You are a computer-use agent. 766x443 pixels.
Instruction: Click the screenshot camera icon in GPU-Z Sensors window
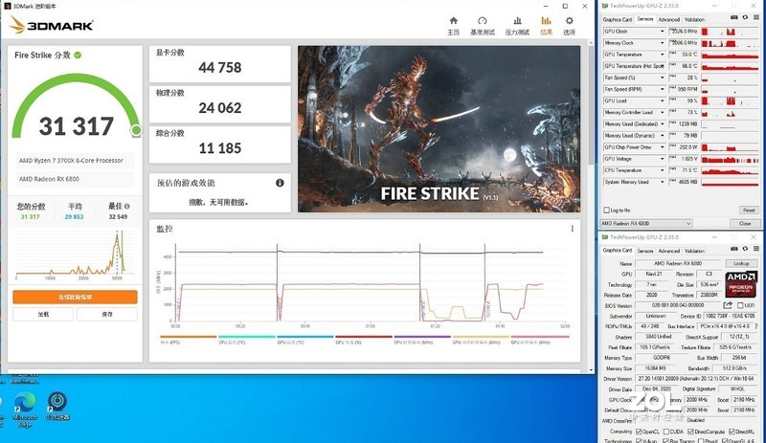(x=734, y=17)
